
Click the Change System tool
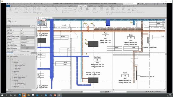point(107,10)
